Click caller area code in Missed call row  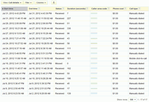pyautogui.click(x=94, y=64)
